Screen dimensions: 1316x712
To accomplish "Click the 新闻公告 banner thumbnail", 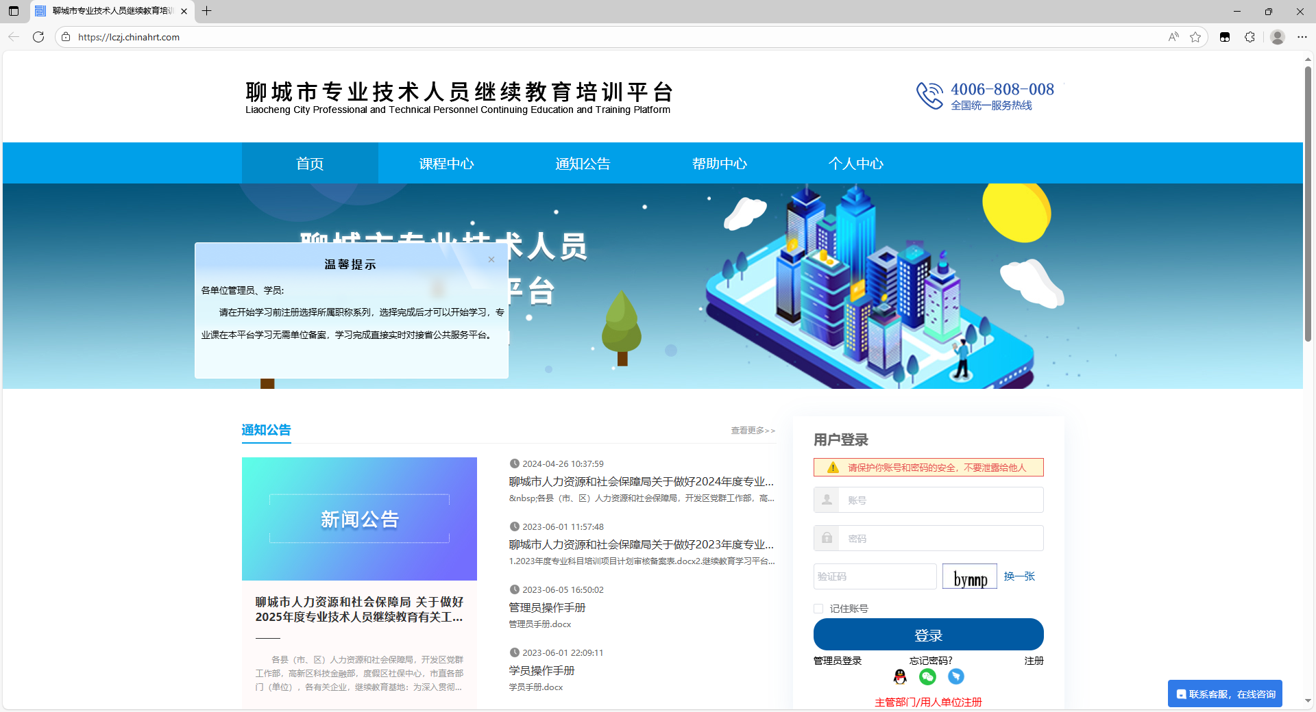I will coord(359,518).
